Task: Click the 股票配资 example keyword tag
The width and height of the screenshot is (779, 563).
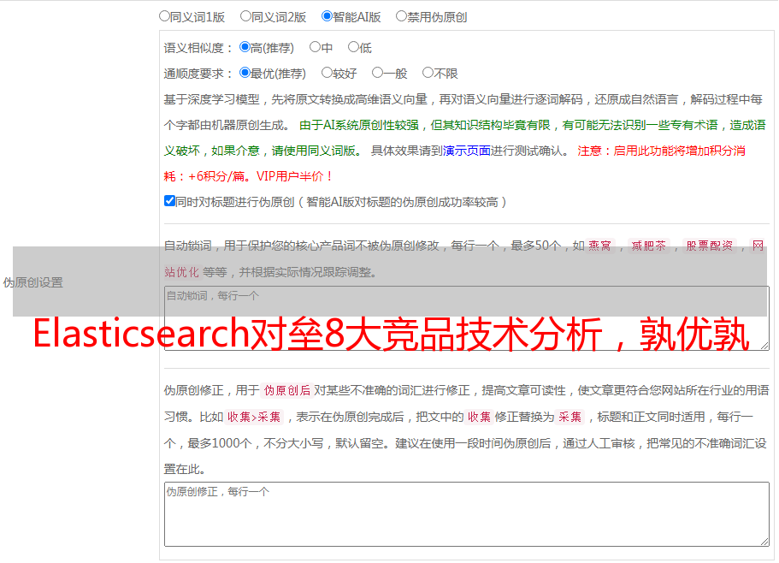Action: [x=709, y=246]
